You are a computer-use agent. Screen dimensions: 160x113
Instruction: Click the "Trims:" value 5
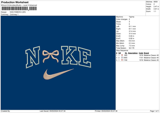129,24
